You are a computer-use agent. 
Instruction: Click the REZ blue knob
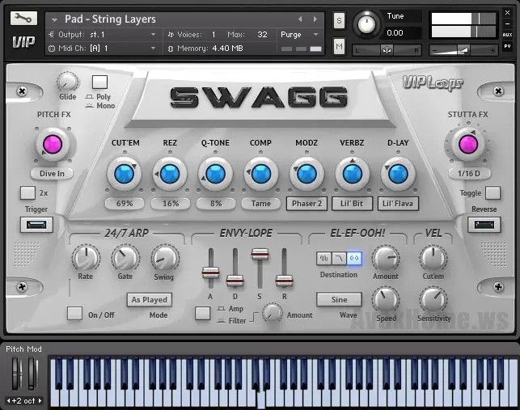click(170, 174)
